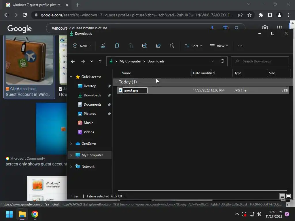The width and height of the screenshot is (295, 221).
Task: Show hidden system tray icons
Action: pos(237,214)
